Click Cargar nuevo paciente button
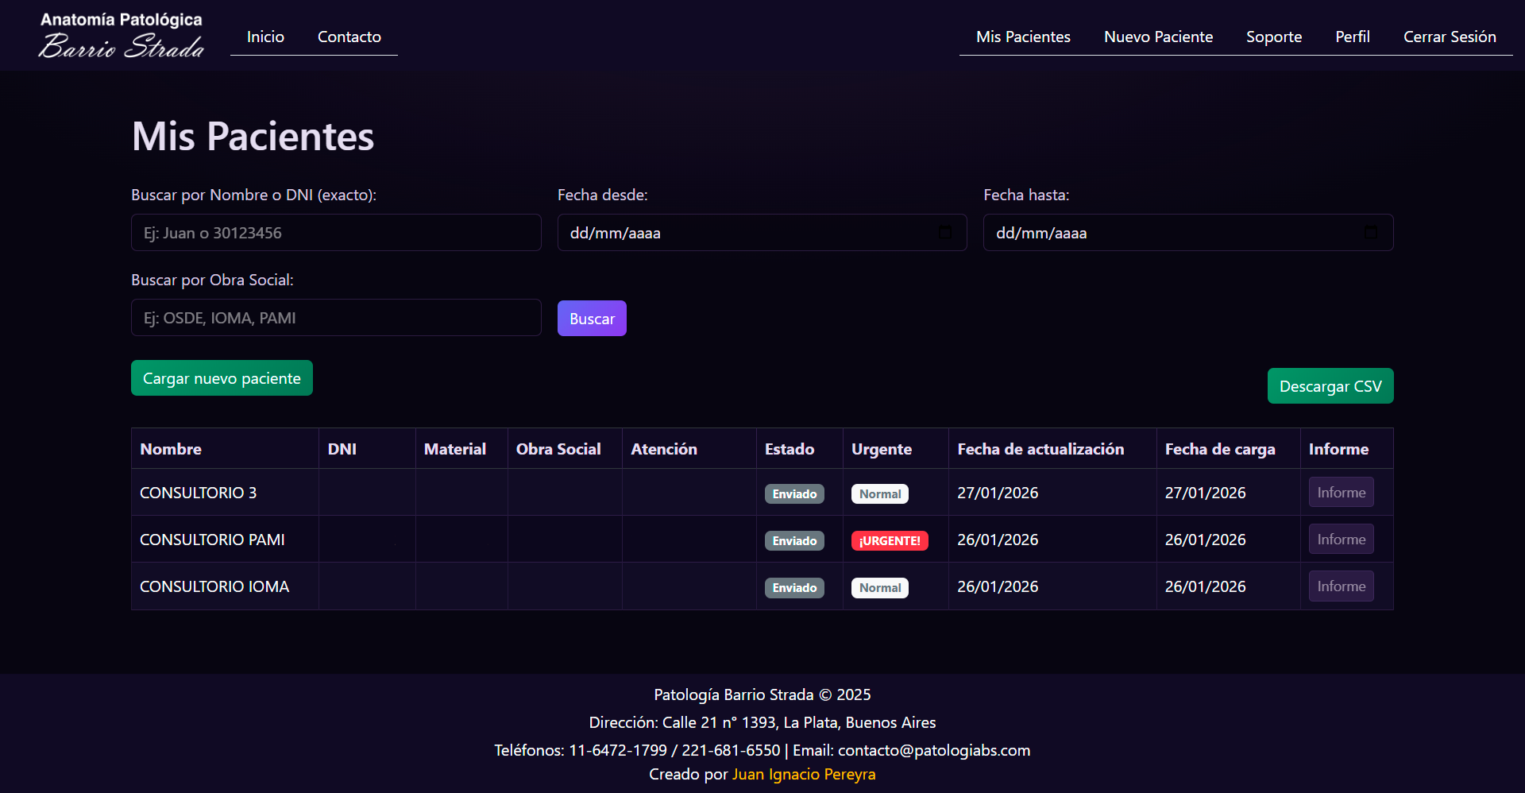 (x=222, y=378)
